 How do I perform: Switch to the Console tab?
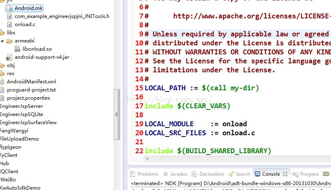click(271, 174)
